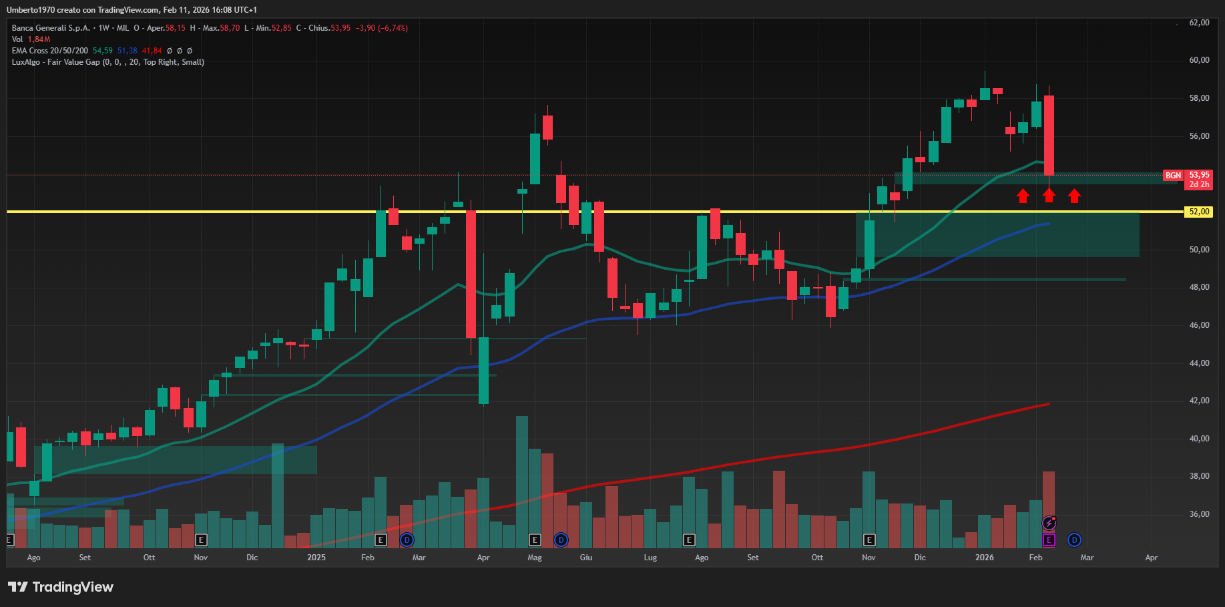Screen dimensions: 1225x607
Task: Open the earnings marker at August 2025
Action: [689, 540]
